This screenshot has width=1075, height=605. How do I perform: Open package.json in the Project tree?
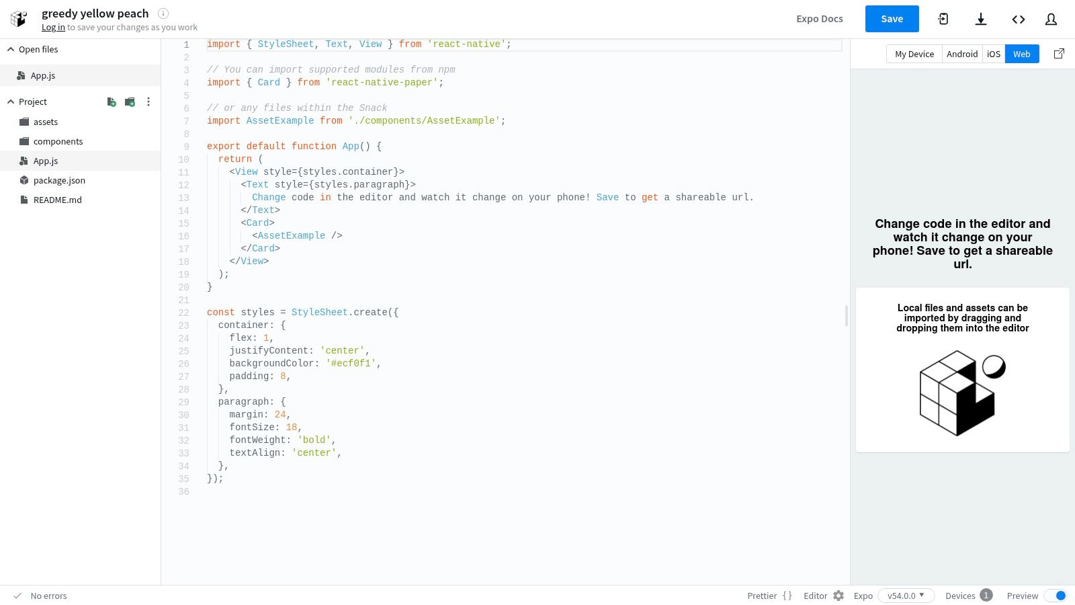pyautogui.click(x=59, y=180)
